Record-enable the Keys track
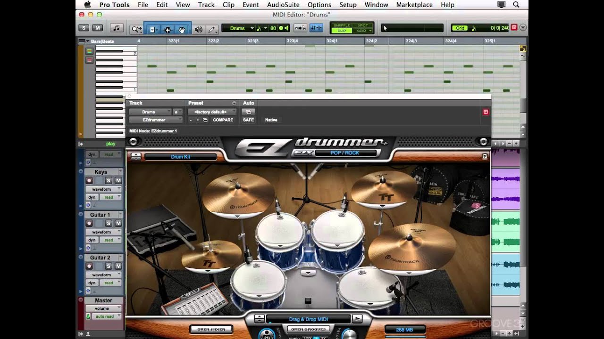This screenshot has width=604, height=339. (89, 180)
